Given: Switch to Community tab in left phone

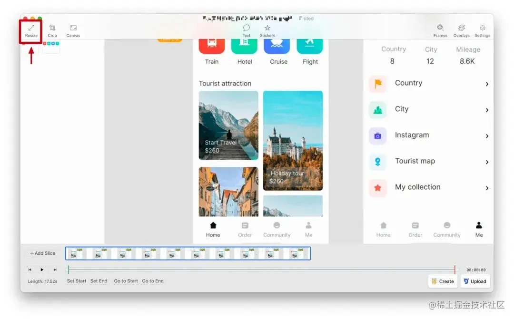Looking at the screenshot, I should [x=277, y=230].
